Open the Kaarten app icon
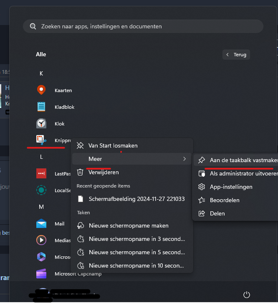The width and height of the screenshot is (278, 303). pos(41,90)
